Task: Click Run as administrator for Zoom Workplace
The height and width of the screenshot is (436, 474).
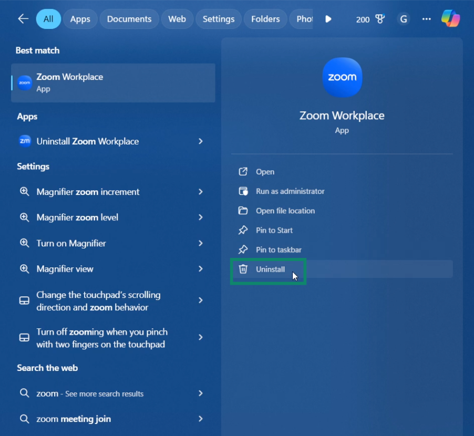Action: [x=290, y=191]
